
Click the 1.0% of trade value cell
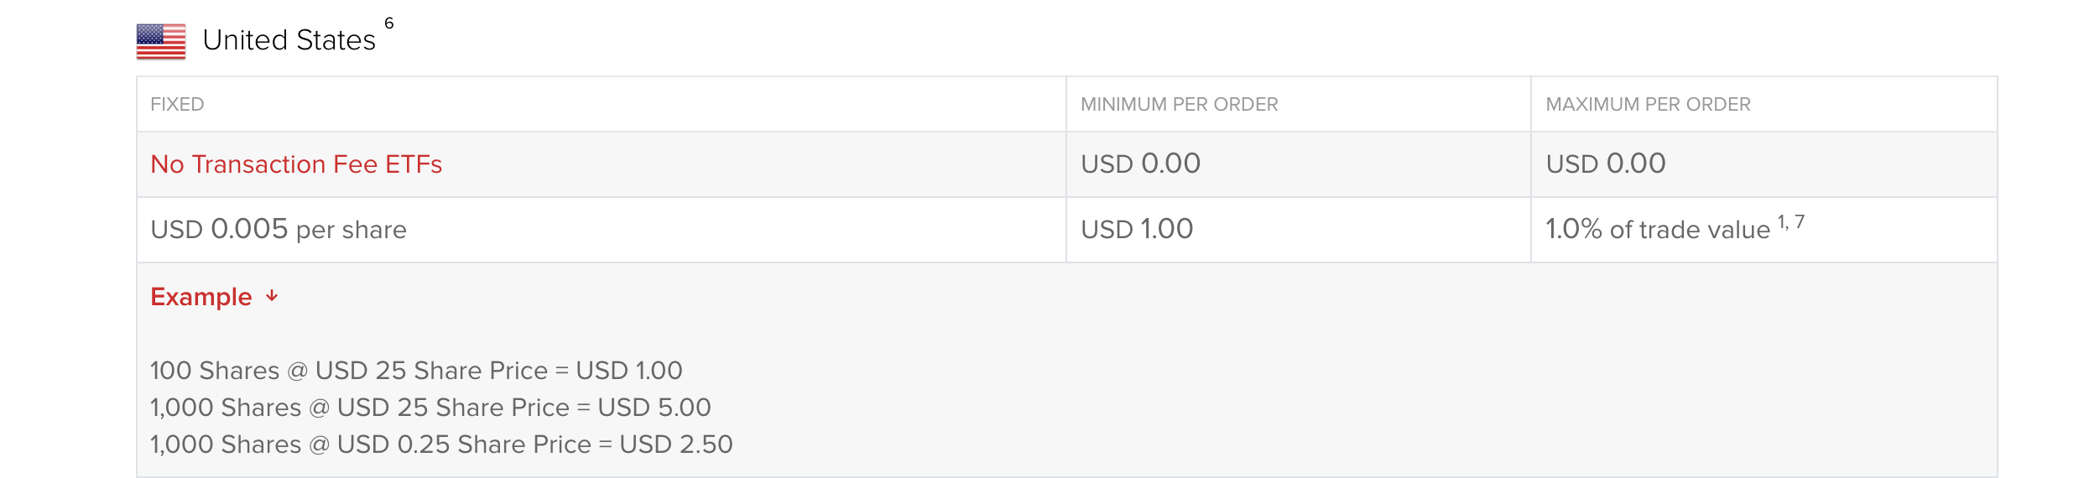[x=1657, y=230]
